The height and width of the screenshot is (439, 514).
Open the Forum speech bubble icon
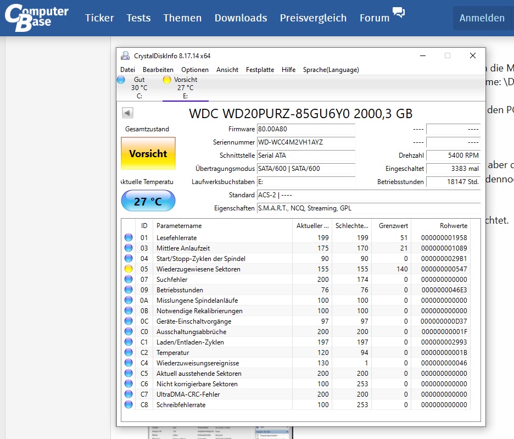click(399, 13)
